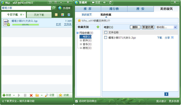Click the green plus icon beside 收藏类别
The height and width of the screenshot is (105, 181).
pos(98,27)
